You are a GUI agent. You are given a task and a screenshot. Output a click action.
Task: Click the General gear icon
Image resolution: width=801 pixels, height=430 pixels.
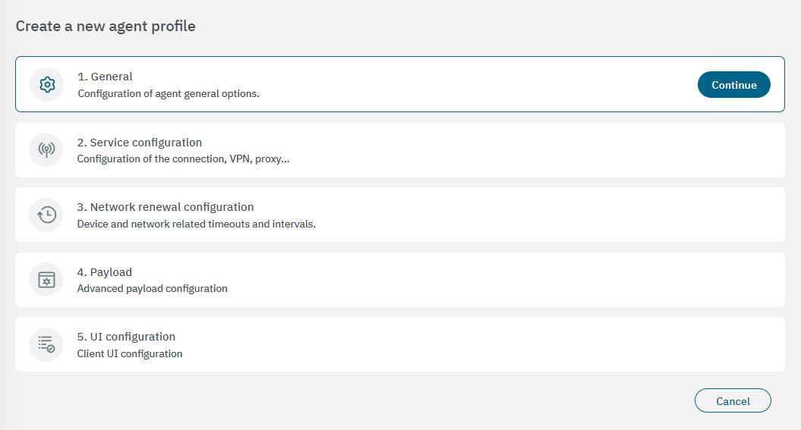[47, 85]
